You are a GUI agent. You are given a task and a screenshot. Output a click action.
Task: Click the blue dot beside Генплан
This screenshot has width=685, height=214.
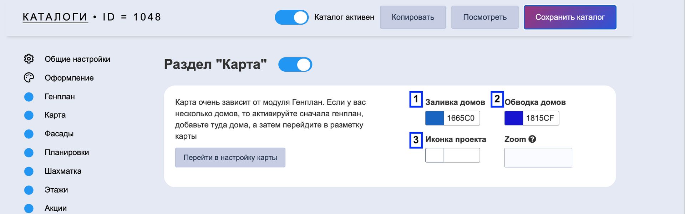(x=29, y=97)
